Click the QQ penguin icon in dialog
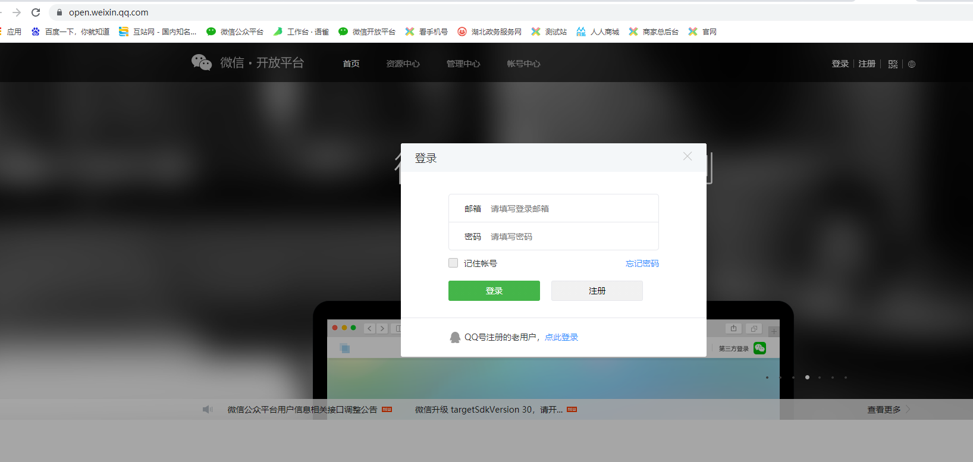 click(455, 337)
